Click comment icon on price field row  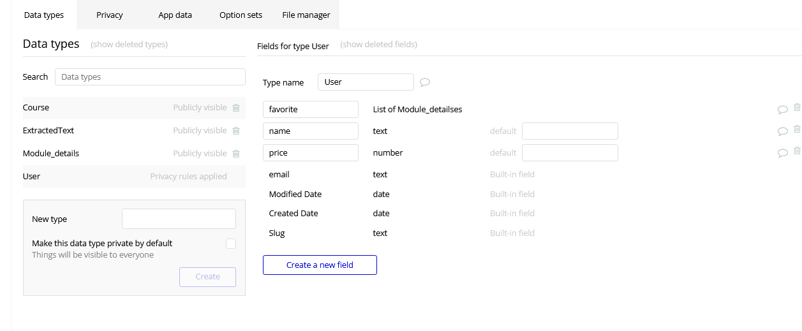(782, 153)
